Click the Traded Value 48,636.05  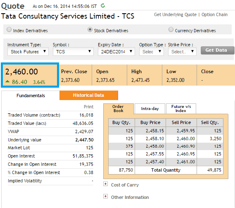(83, 123)
